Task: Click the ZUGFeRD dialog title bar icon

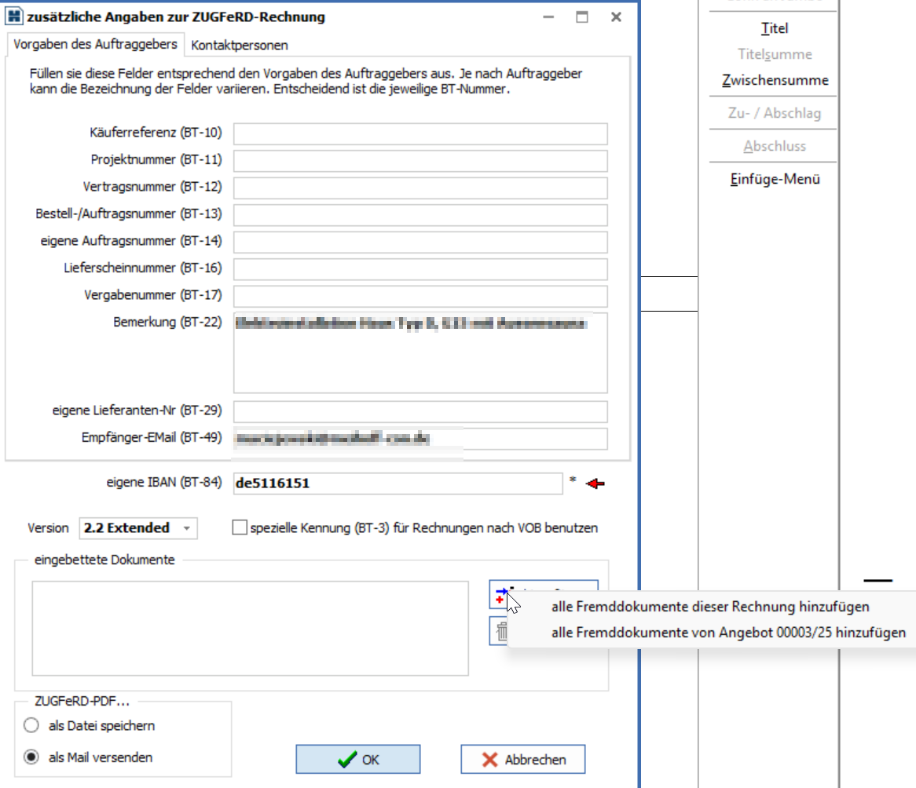Action: coord(14,16)
